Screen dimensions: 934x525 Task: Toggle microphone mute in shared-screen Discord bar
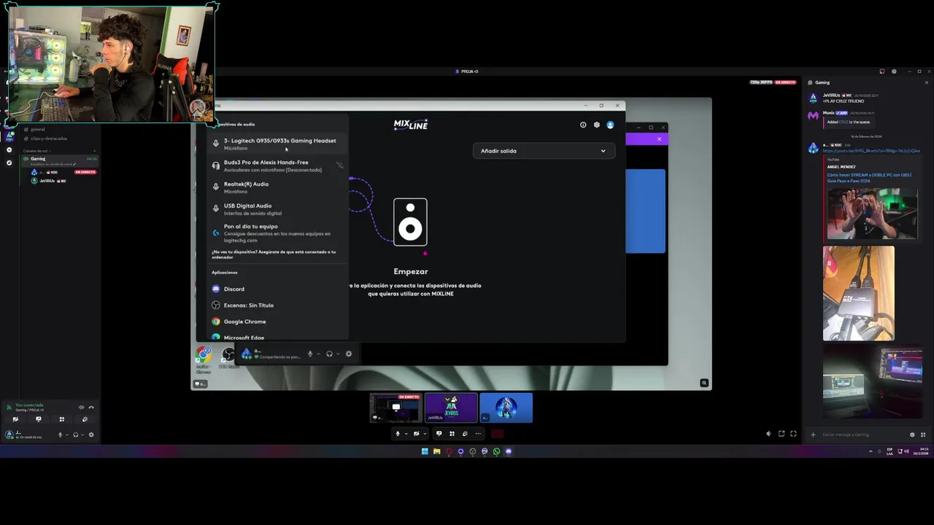(310, 354)
